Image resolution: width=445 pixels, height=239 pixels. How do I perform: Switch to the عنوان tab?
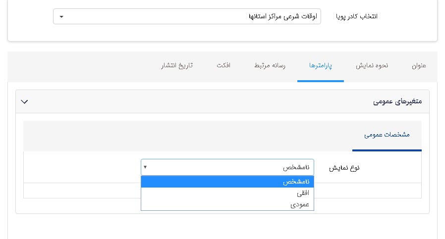(419, 66)
